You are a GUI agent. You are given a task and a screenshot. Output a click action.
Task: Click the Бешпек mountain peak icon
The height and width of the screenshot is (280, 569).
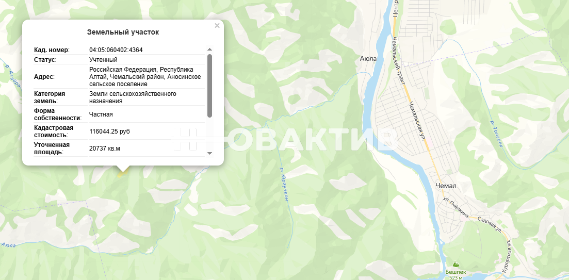tap(456, 263)
